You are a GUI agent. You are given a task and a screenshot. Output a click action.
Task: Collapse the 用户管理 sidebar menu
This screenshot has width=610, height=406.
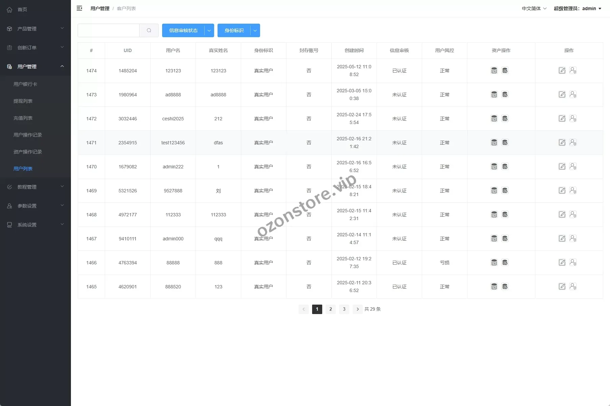(35, 67)
